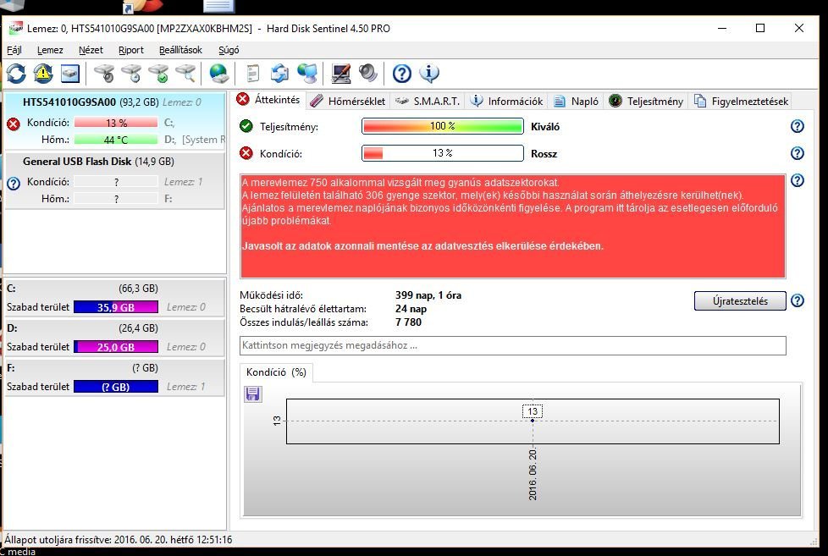Viewport: 828px width, 556px height.
Task: Click the D: free space 25,0 GB bar
Action: click(116, 347)
